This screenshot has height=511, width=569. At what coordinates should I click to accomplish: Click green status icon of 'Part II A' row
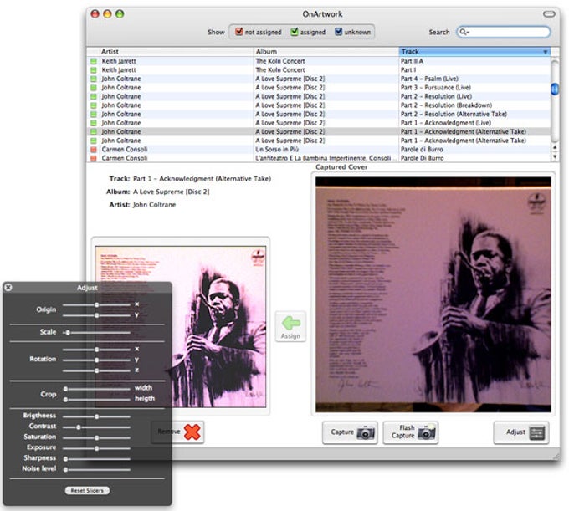[93, 61]
